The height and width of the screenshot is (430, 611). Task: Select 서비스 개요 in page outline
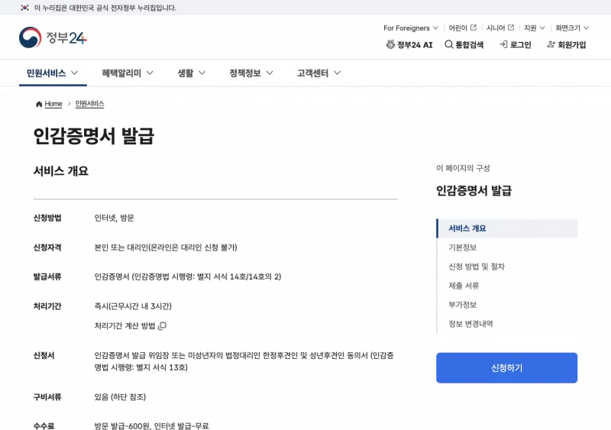(x=507, y=228)
